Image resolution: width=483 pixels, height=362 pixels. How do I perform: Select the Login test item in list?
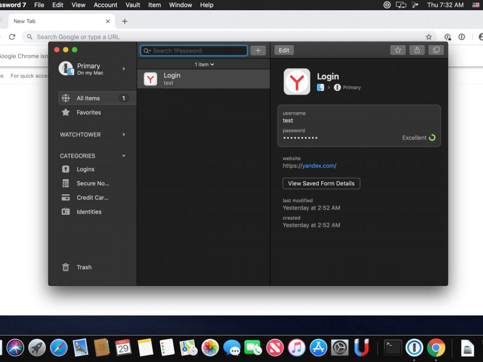click(203, 79)
